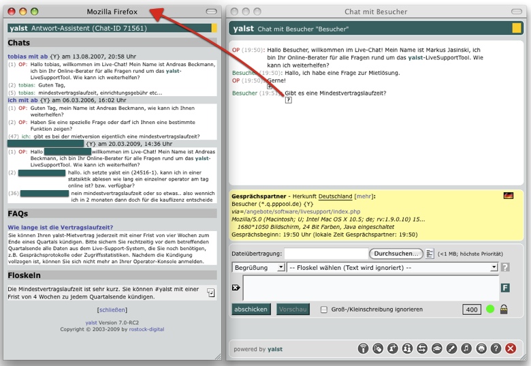
Task: Click the green status dot indicator
Action: (x=490, y=309)
